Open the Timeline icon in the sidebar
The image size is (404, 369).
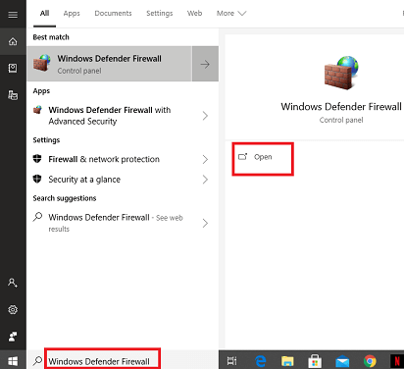[13, 68]
